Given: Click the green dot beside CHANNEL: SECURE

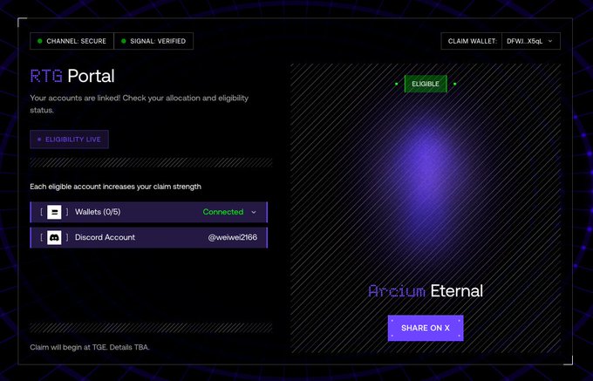Looking at the screenshot, I should click(40, 41).
